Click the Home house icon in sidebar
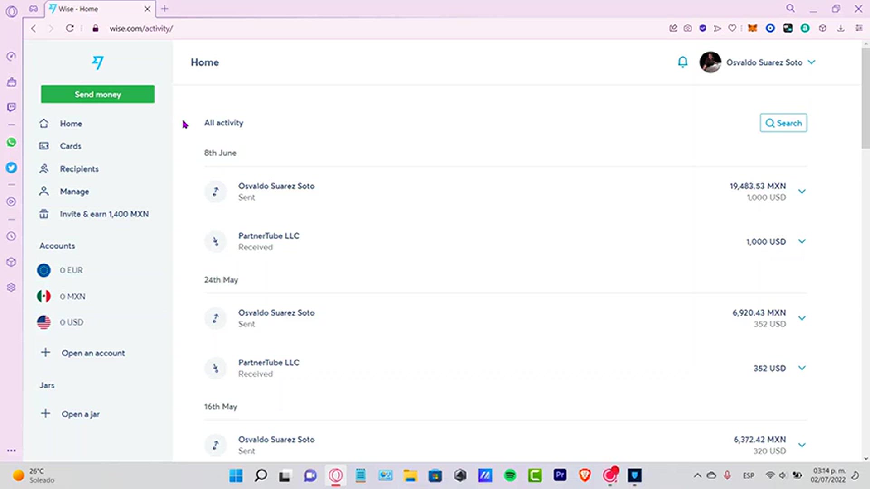870x489 pixels. click(44, 123)
